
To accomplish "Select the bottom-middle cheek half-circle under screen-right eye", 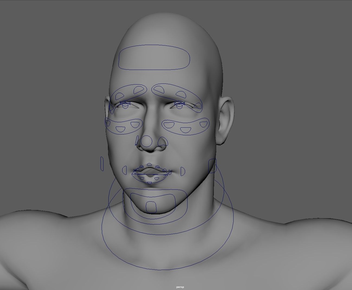I will coord(185,130).
